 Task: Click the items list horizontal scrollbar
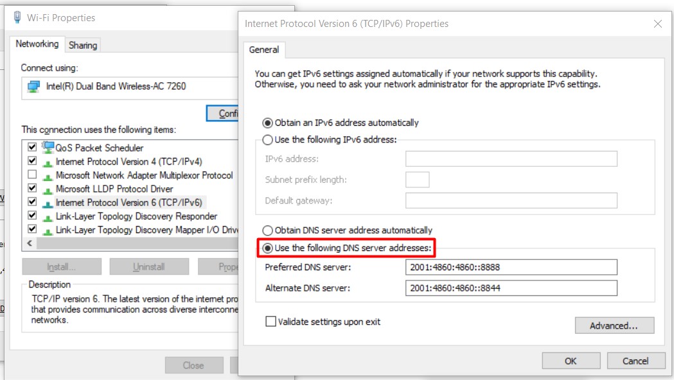pyautogui.click(x=137, y=243)
